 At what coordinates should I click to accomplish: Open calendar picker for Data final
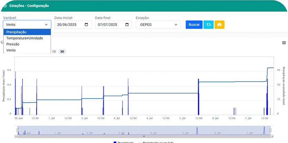click(x=127, y=25)
